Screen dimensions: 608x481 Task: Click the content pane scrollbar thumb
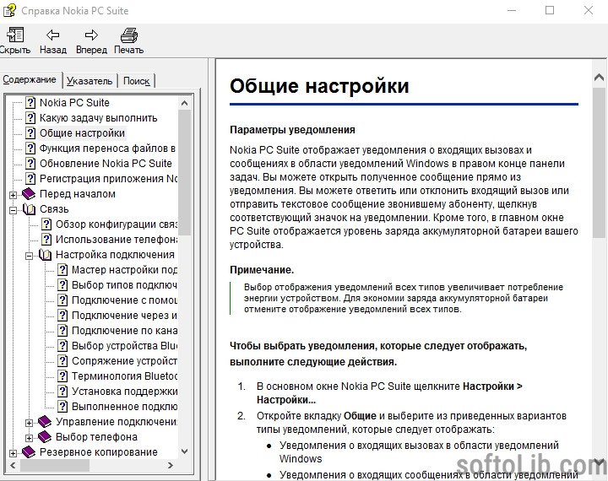coord(599,163)
